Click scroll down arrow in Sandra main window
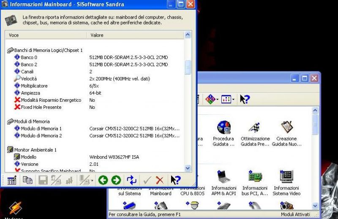The image size is (338, 219). coord(315,205)
